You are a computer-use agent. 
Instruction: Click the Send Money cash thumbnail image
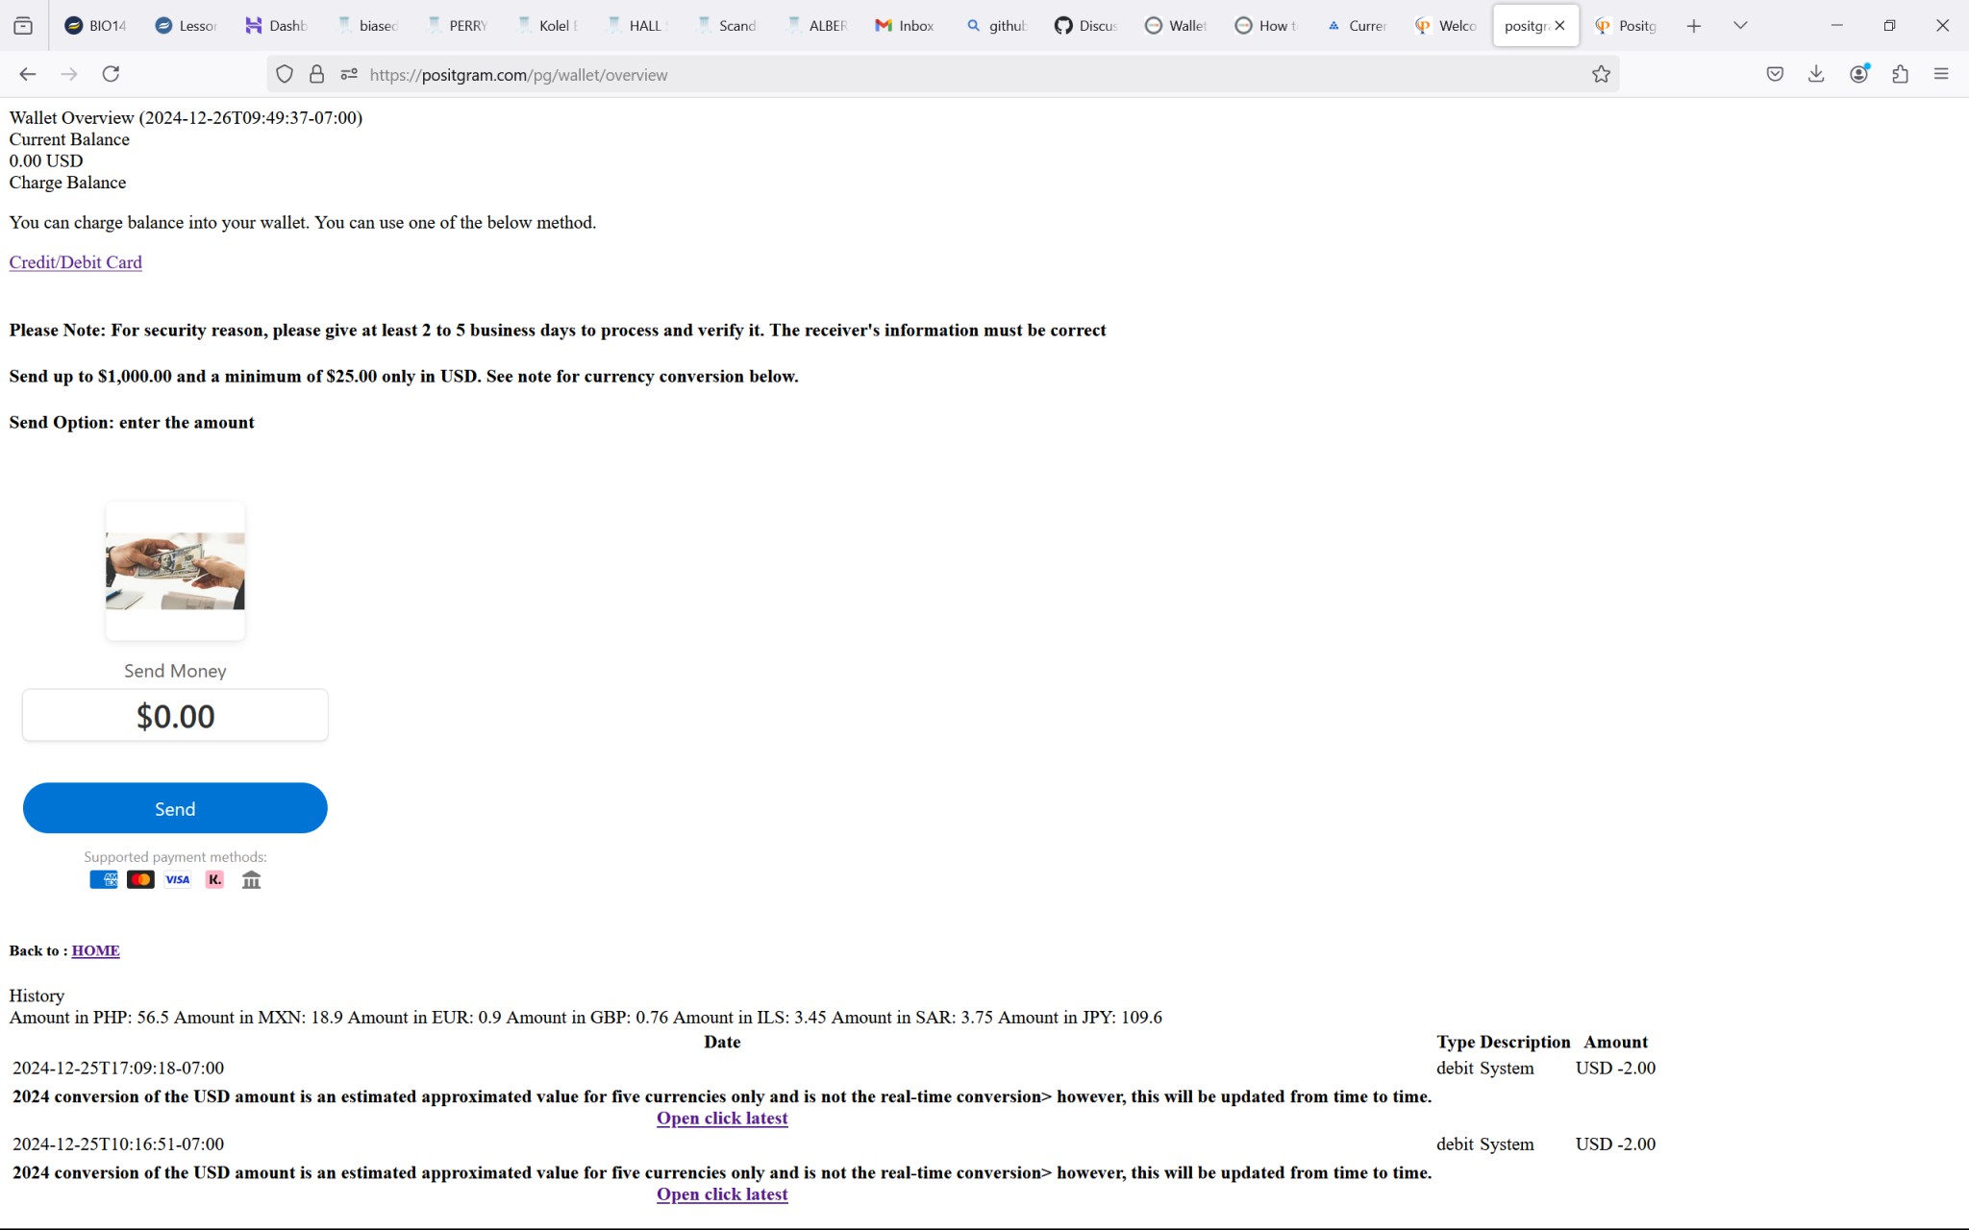[x=175, y=571]
